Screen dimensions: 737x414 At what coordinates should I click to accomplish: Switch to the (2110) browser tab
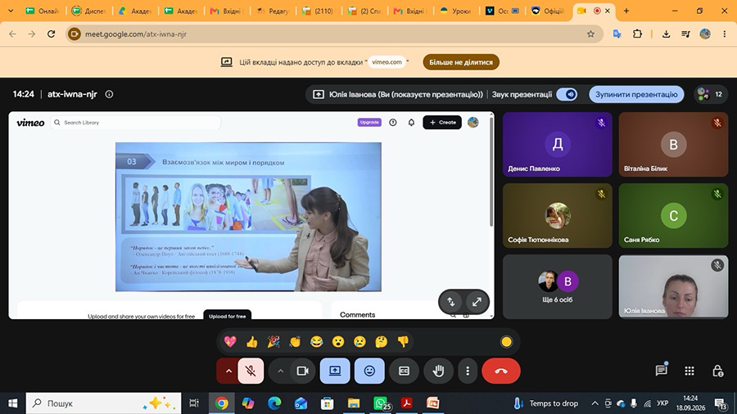pos(319,11)
